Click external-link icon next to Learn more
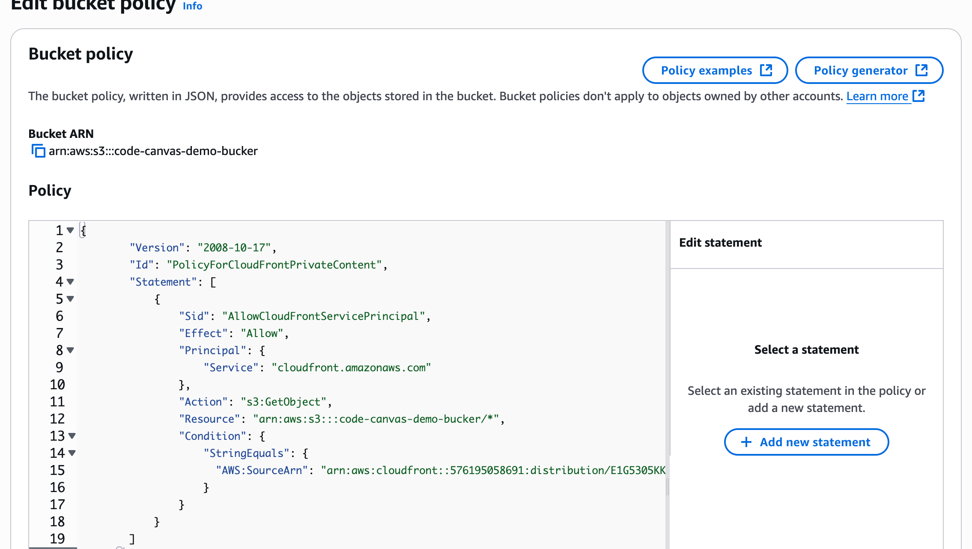 [x=919, y=96]
